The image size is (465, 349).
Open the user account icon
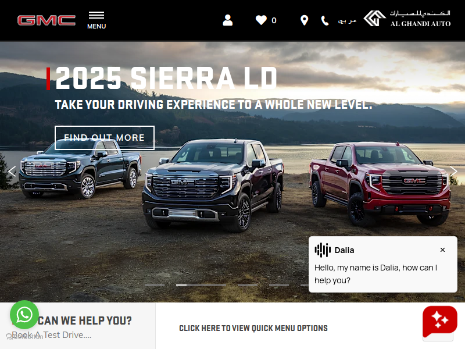pyautogui.click(x=227, y=20)
